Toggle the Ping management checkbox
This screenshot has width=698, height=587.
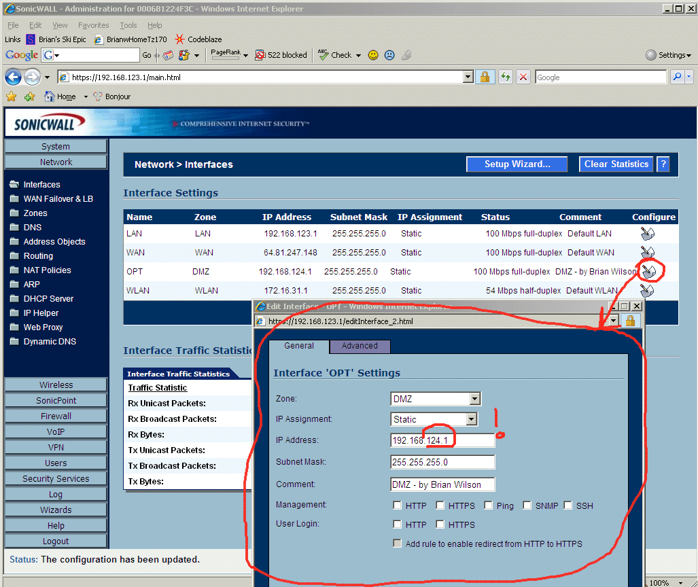pyautogui.click(x=489, y=505)
